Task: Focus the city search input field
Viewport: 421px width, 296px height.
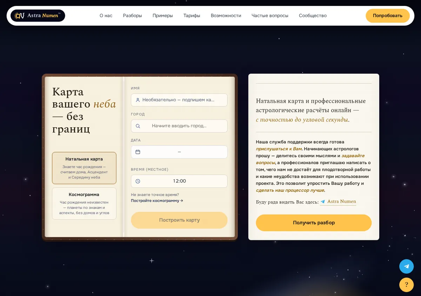Action: 179,126
